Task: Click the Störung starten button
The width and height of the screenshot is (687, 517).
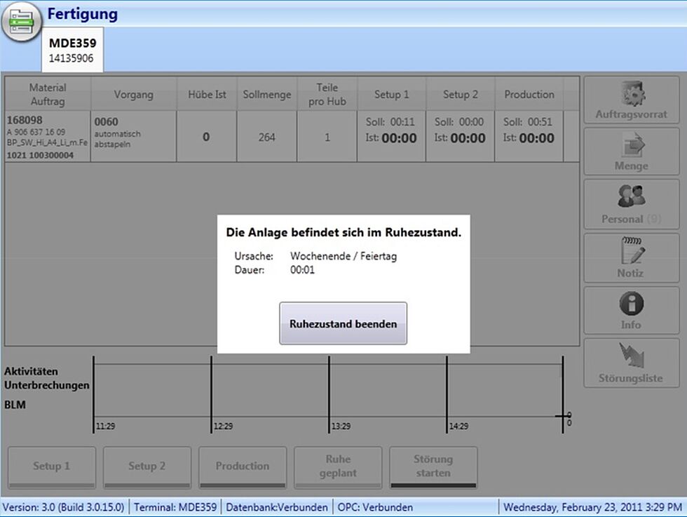Action: coord(433,466)
